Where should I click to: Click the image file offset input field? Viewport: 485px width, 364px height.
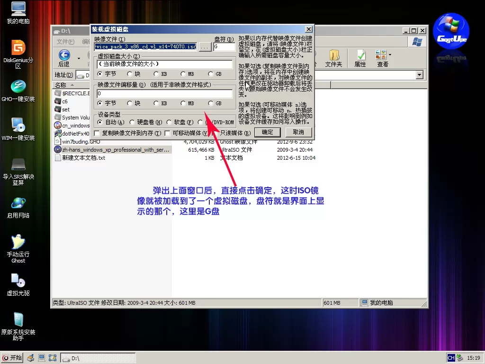[x=164, y=94]
